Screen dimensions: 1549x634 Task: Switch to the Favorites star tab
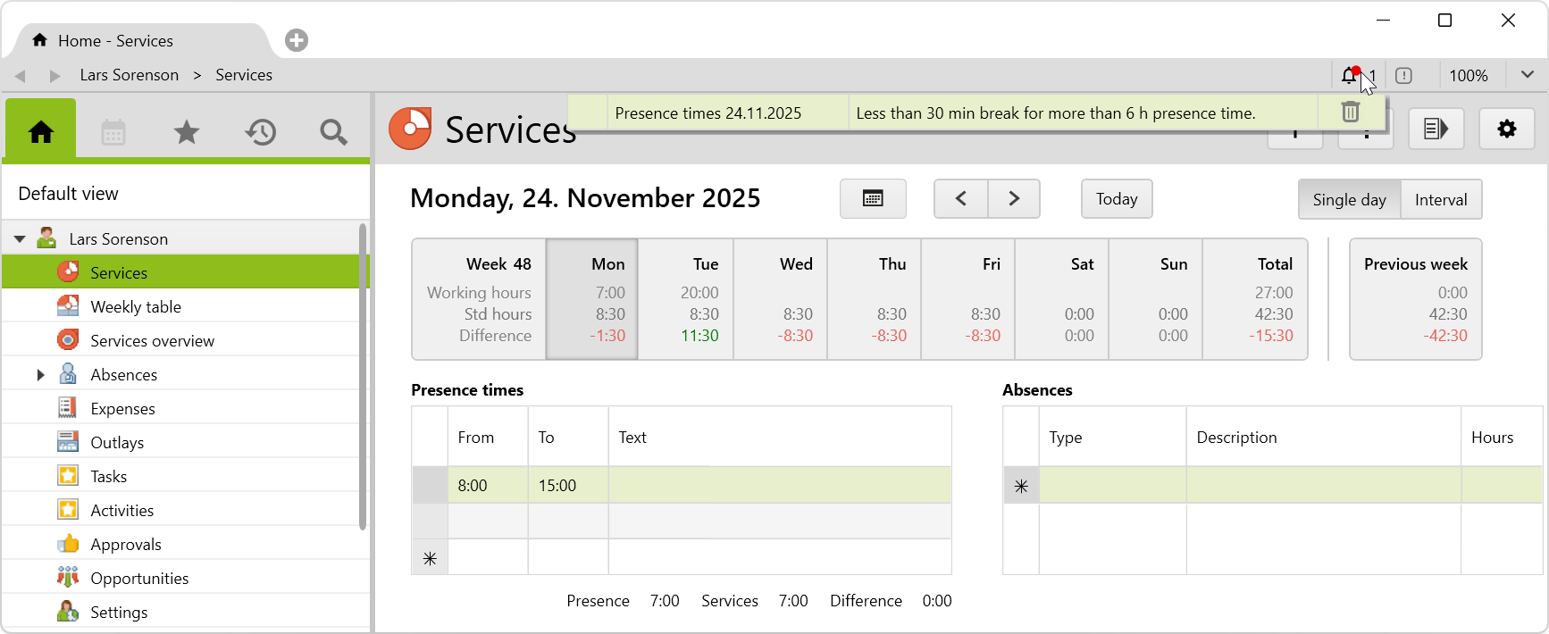coord(186,133)
